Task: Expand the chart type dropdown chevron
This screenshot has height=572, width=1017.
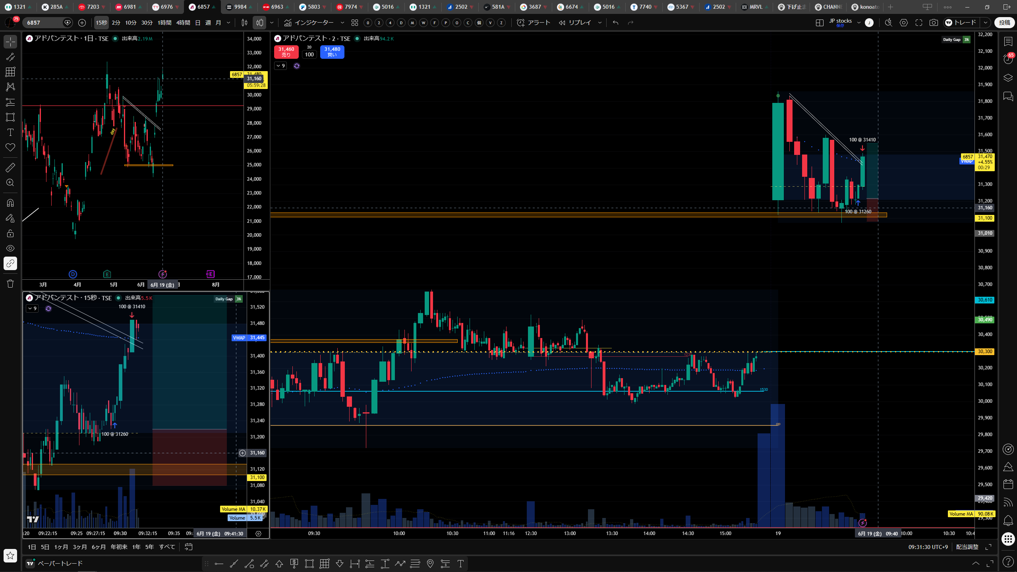Action: click(x=272, y=23)
